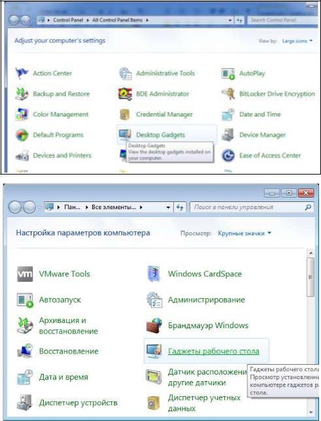Click the Пан... breadcrumb segment
This screenshot has width=321, height=421.
[73, 207]
